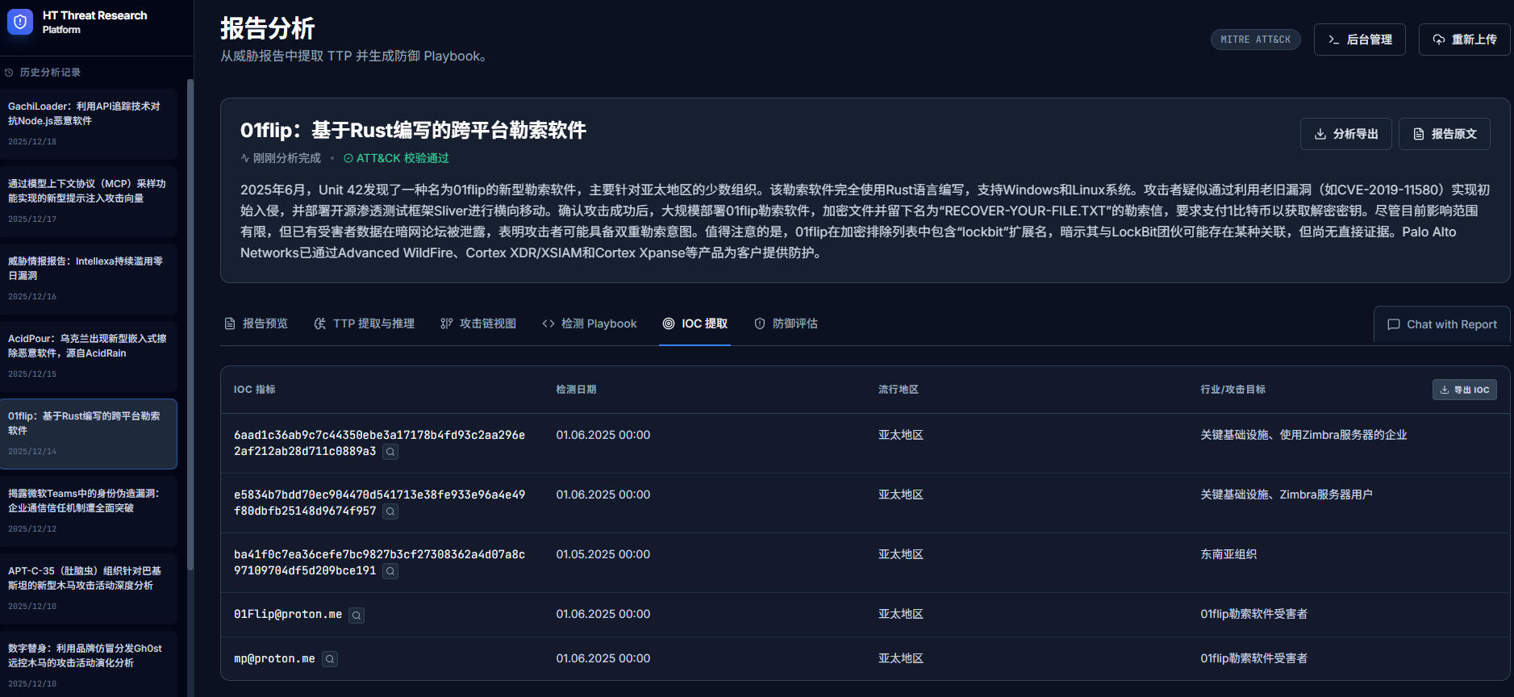Open the 攻击链视图 tab
The image size is (1514, 697).
coord(478,323)
